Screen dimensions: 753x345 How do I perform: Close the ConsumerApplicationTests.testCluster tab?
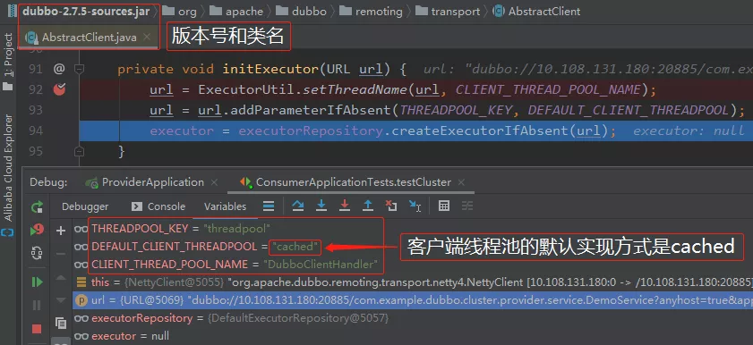point(461,182)
